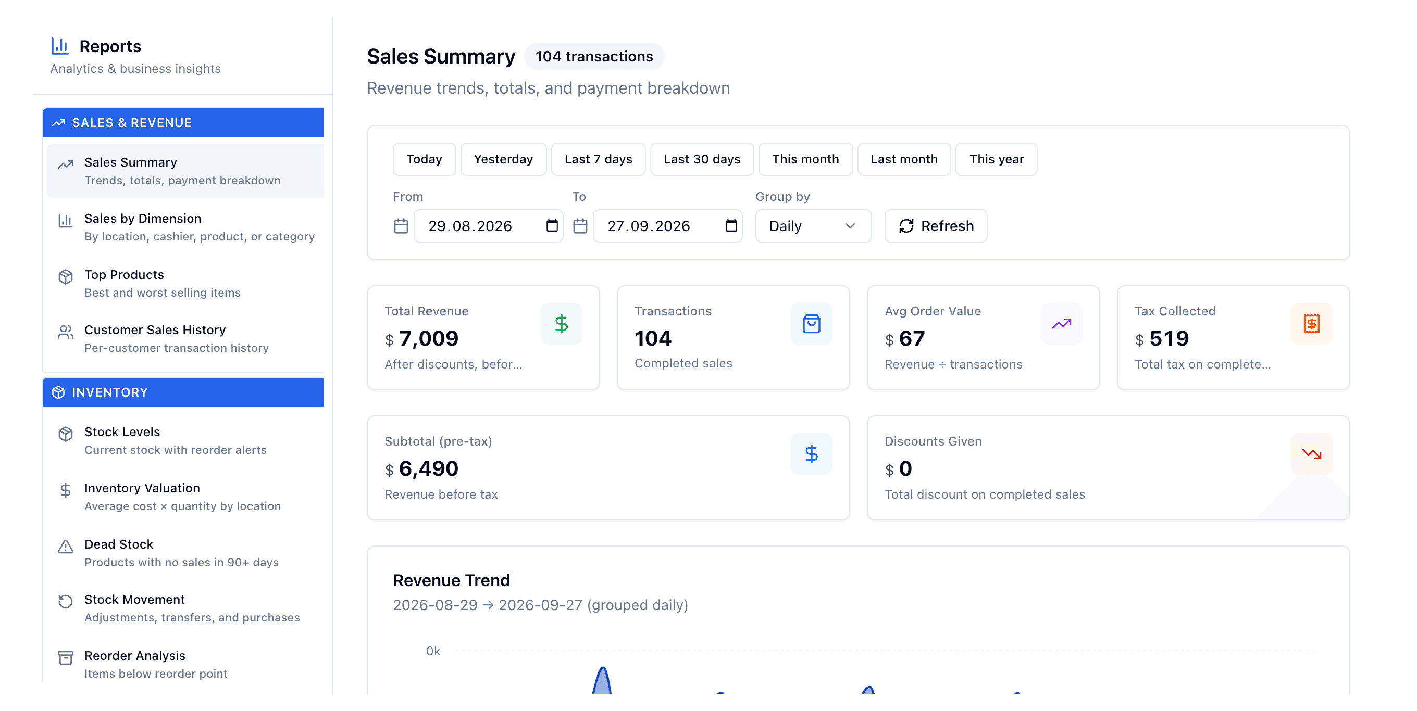This screenshot has height=711, width=1417.
Task: Select the Yesterday date preset
Action: point(503,159)
